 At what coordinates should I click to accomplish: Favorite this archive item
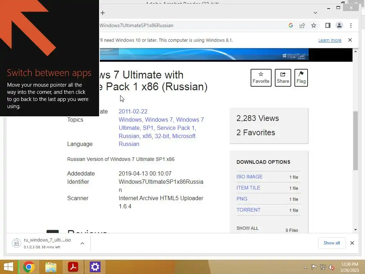[x=261, y=78]
